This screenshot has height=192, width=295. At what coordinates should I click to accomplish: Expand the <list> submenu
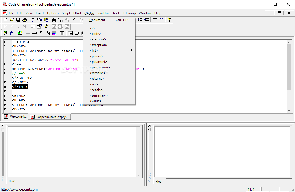click(109, 51)
